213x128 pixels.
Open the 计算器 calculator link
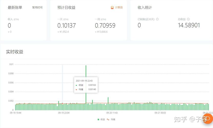(x=119, y=7)
